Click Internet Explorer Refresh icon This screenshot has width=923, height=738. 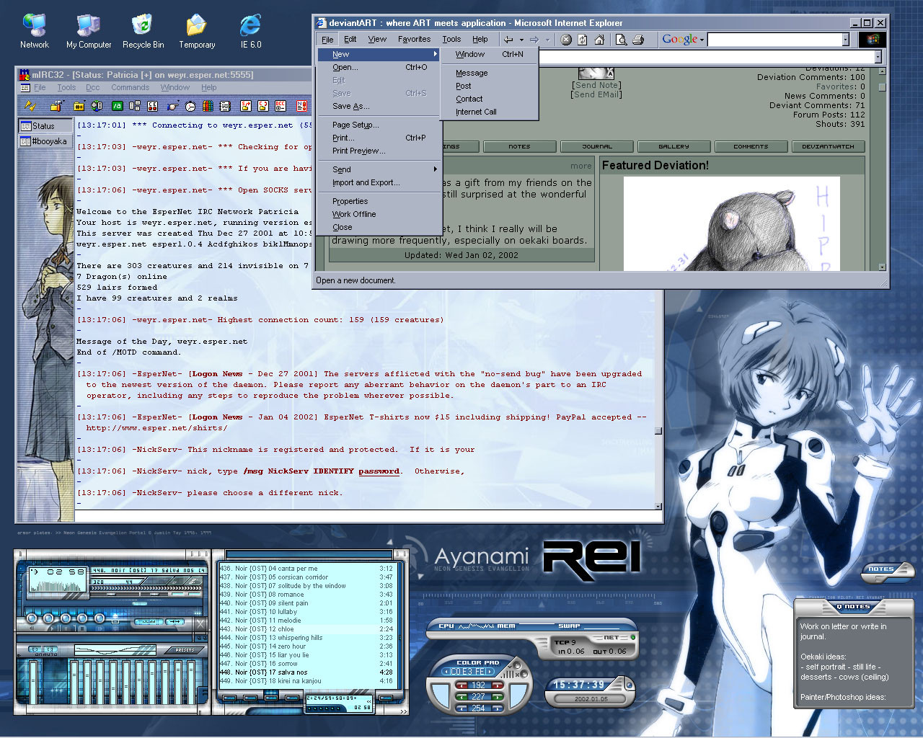[583, 40]
